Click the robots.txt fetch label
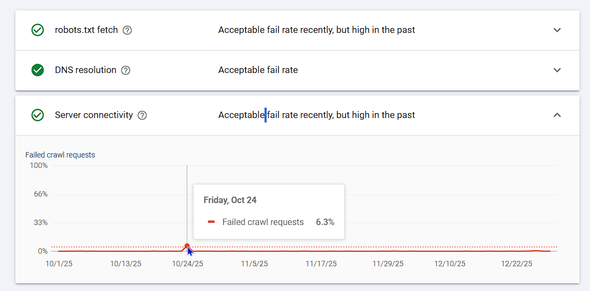 pos(86,30)
